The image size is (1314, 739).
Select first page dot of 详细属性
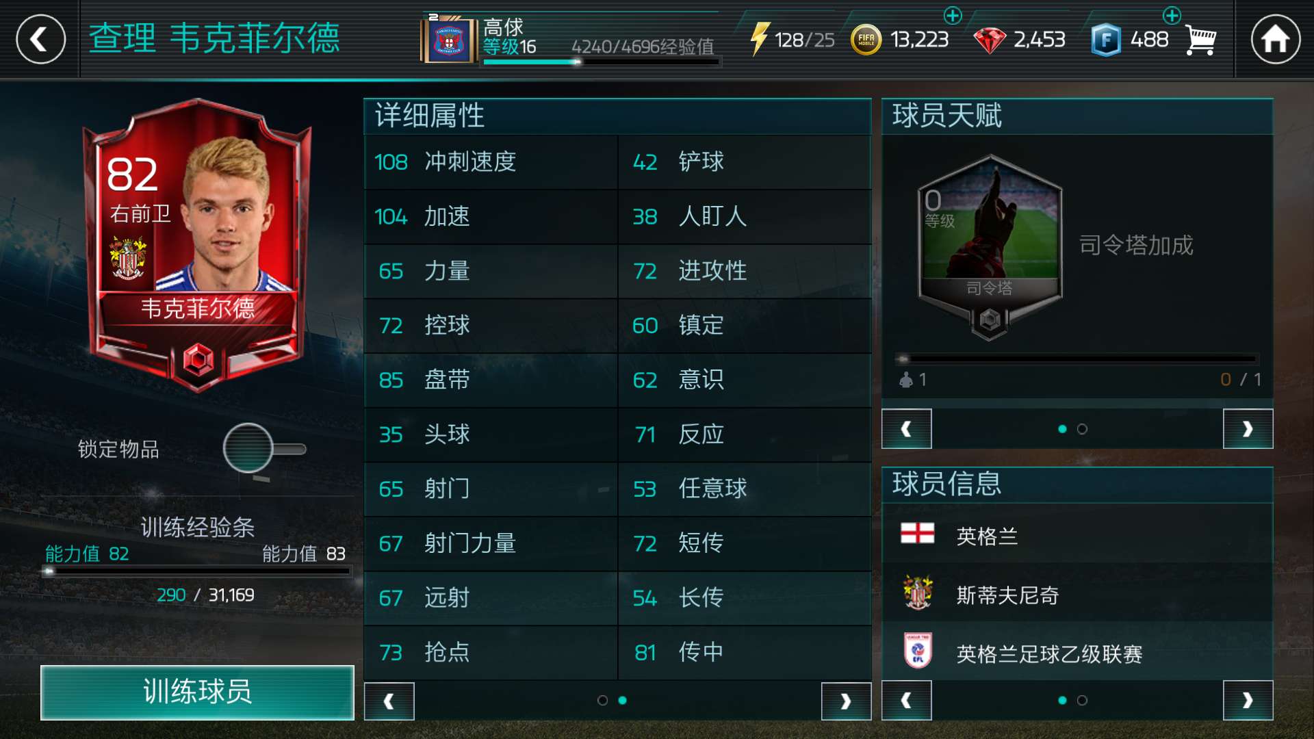pos(602,700)
